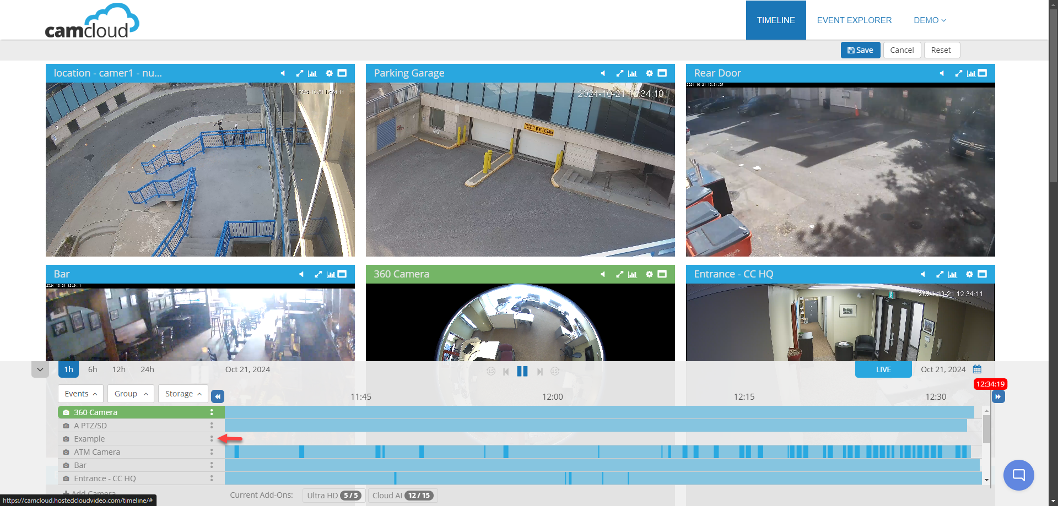Viewport: 1058px width, 506px height.
Task: Toggle audio on the Parking Garage camera
Action: (x=603, y=73)
